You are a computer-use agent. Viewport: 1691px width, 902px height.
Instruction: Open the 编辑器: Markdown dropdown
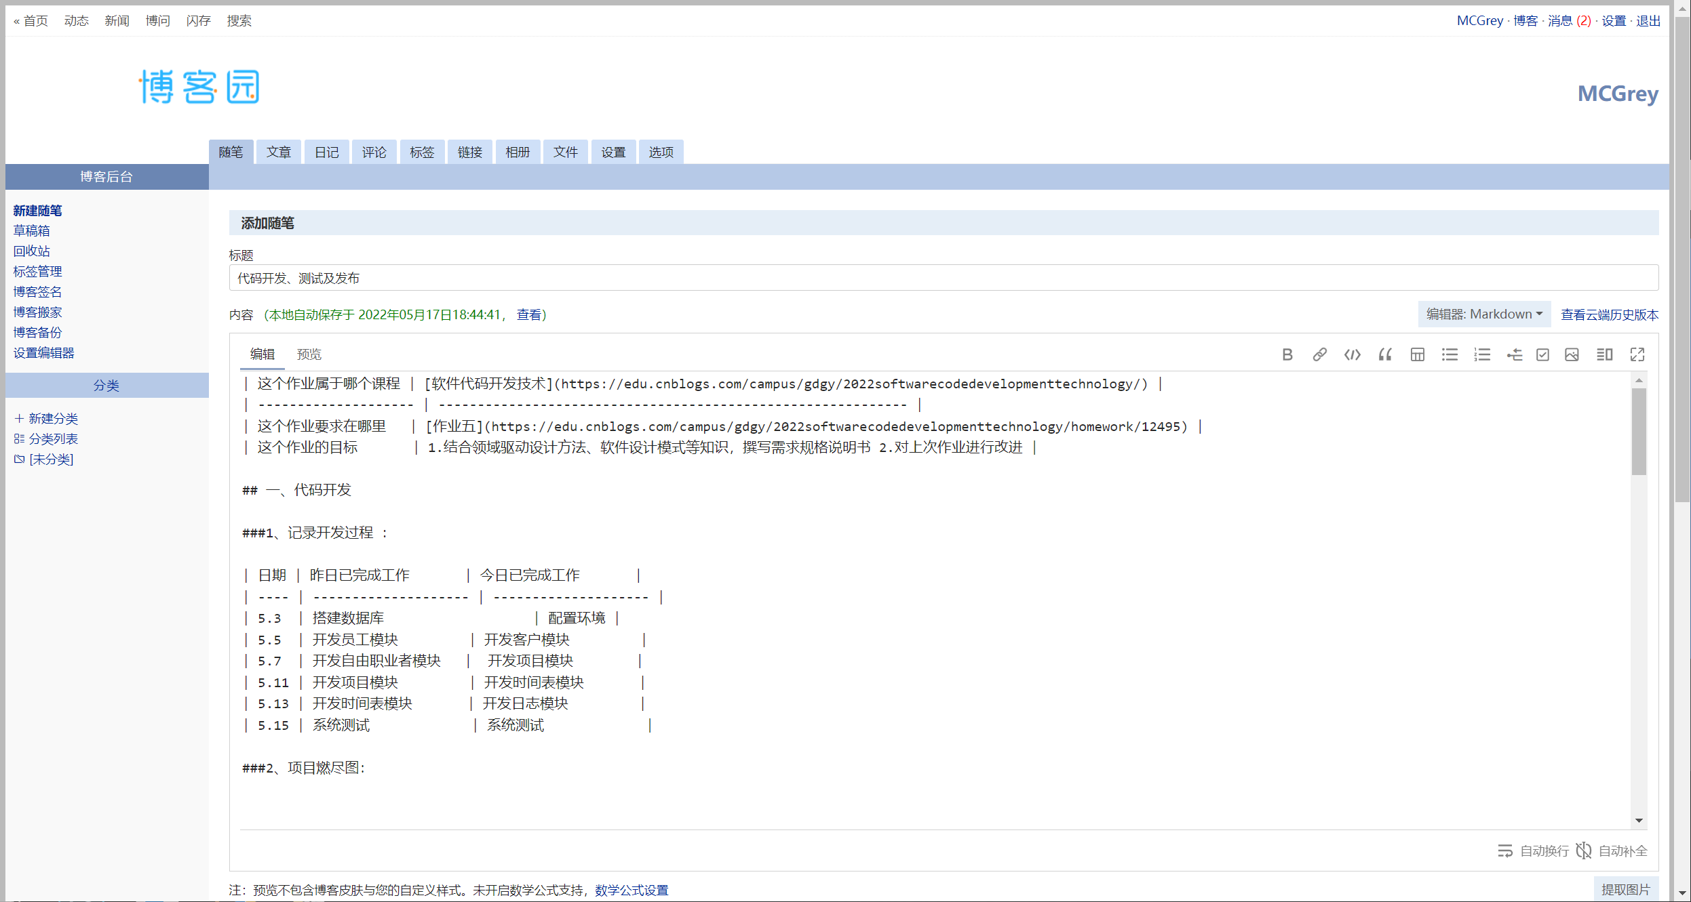pyautogui.click(x=1483, y=314)
